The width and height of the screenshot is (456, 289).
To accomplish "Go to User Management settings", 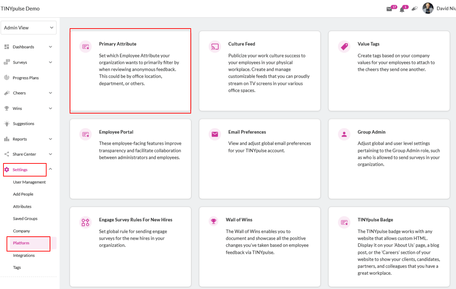I will pos(29,182).
